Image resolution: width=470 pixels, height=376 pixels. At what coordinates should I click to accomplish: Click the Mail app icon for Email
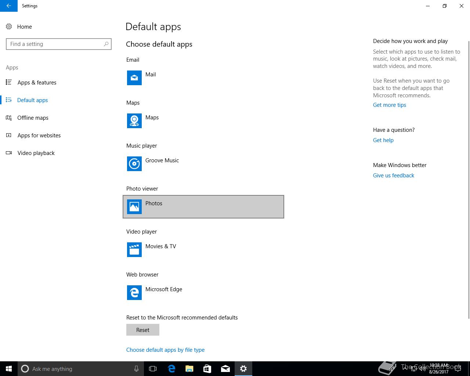click(x=134, y=78)
